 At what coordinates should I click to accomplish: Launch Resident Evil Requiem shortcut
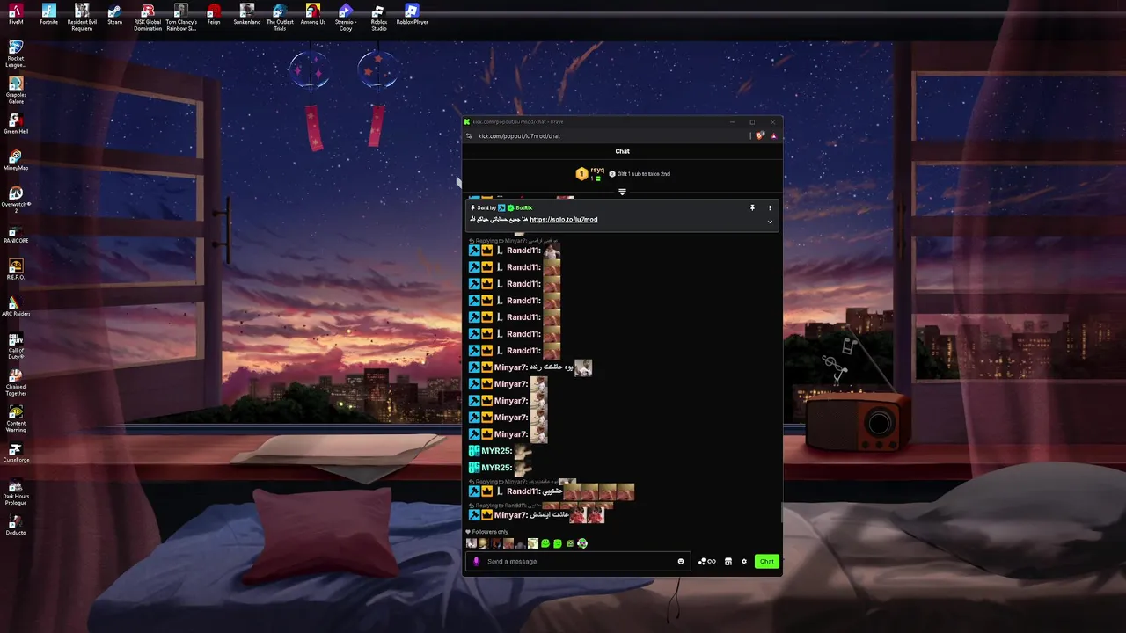(82, 17)
